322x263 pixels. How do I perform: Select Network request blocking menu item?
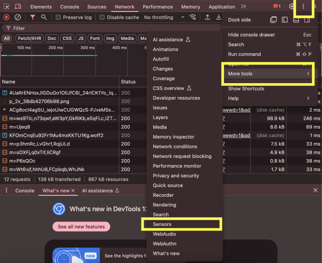tap(184, 156)
